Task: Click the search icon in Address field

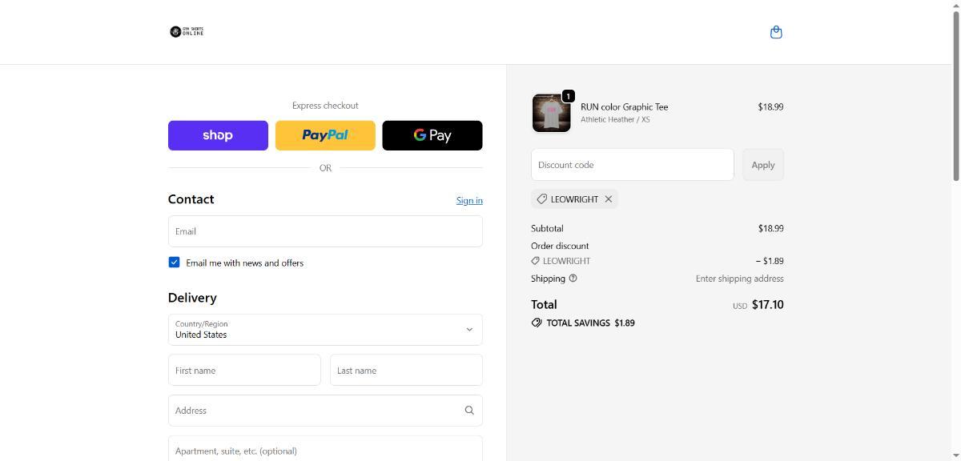Action: [x=469, y=411]
